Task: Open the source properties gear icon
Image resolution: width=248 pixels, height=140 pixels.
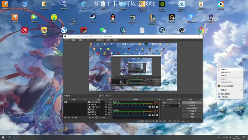Action: pyautogui.click(x=96, y=117)
